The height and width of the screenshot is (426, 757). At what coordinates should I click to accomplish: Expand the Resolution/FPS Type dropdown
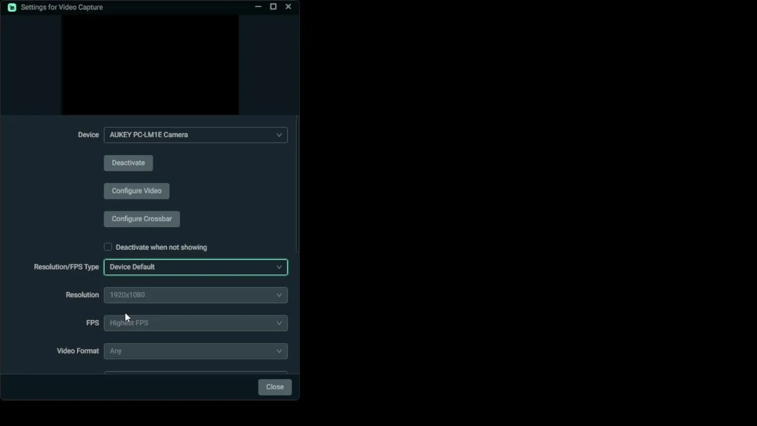pos(196,267)
